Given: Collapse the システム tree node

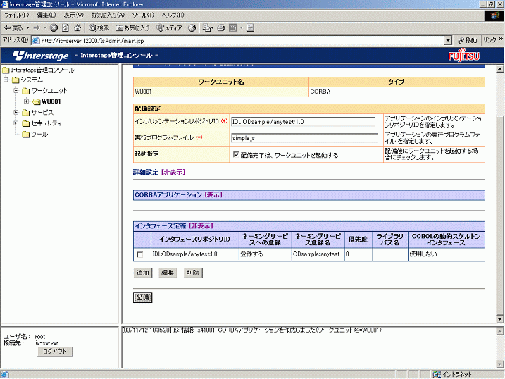Looking at the screenshot, I should [6, 80].
